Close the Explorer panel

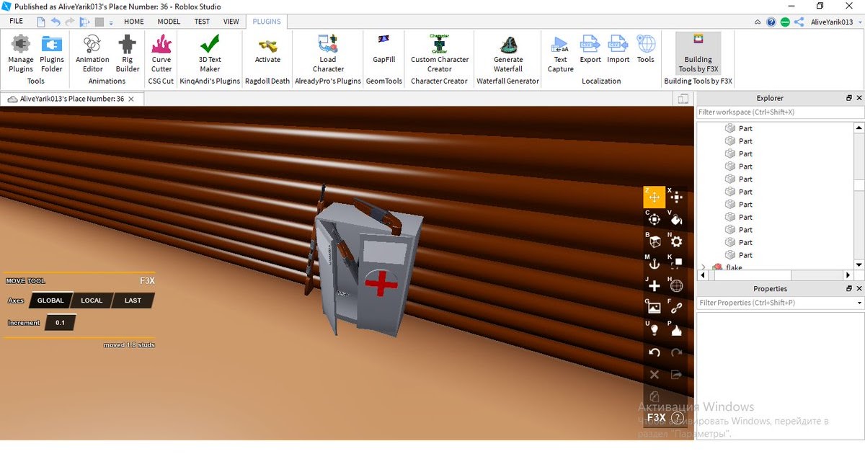pyautogui.click(x=859, y=98)
